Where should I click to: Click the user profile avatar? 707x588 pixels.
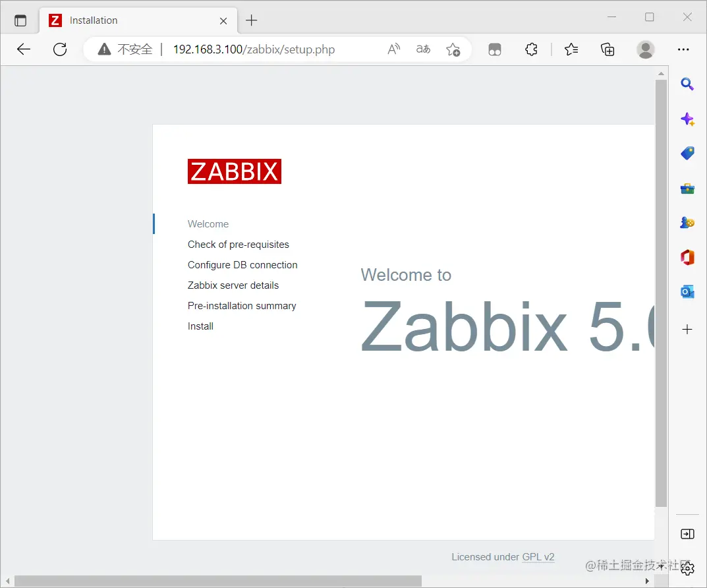(645, 49)
